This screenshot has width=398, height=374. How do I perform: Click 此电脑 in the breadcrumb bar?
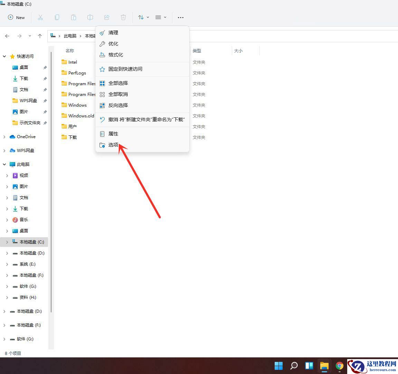[70, 36]
